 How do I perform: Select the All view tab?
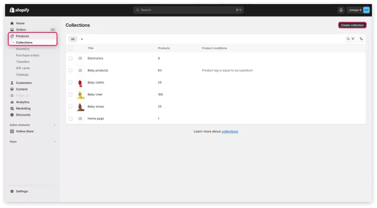click(x=72, y=39)
